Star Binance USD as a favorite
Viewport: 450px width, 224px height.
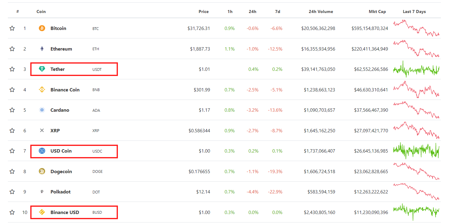click(12, 212)
